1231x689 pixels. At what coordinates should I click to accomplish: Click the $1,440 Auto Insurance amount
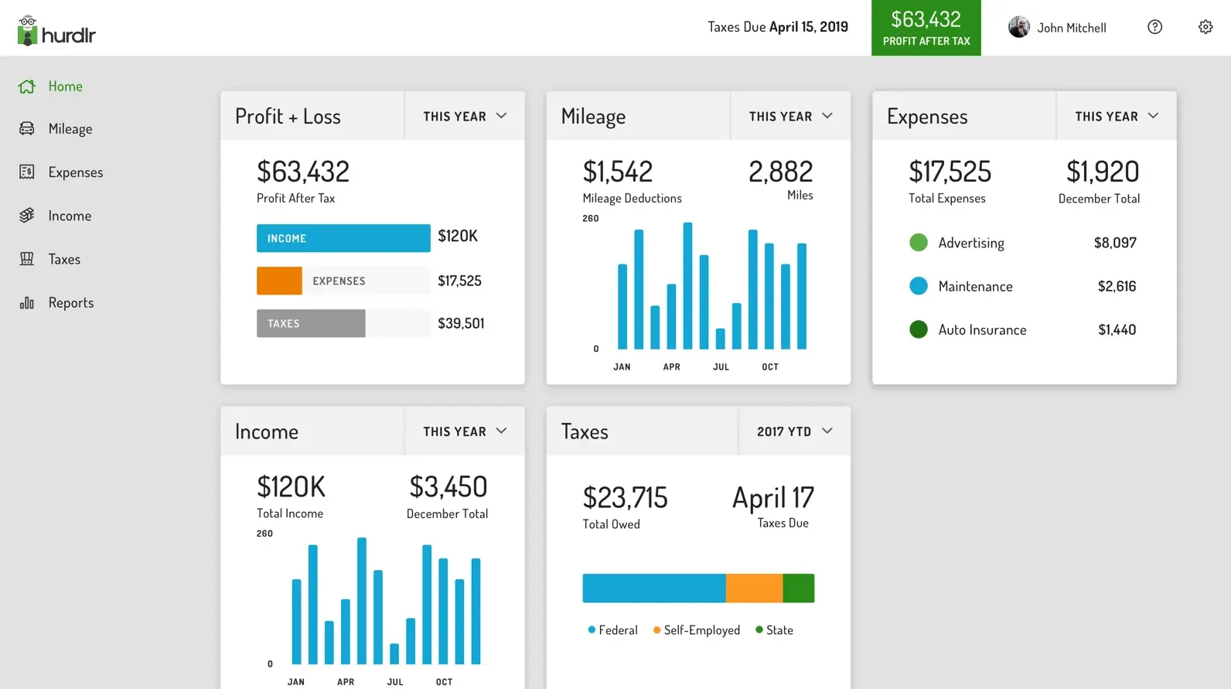coord(1117,329)
